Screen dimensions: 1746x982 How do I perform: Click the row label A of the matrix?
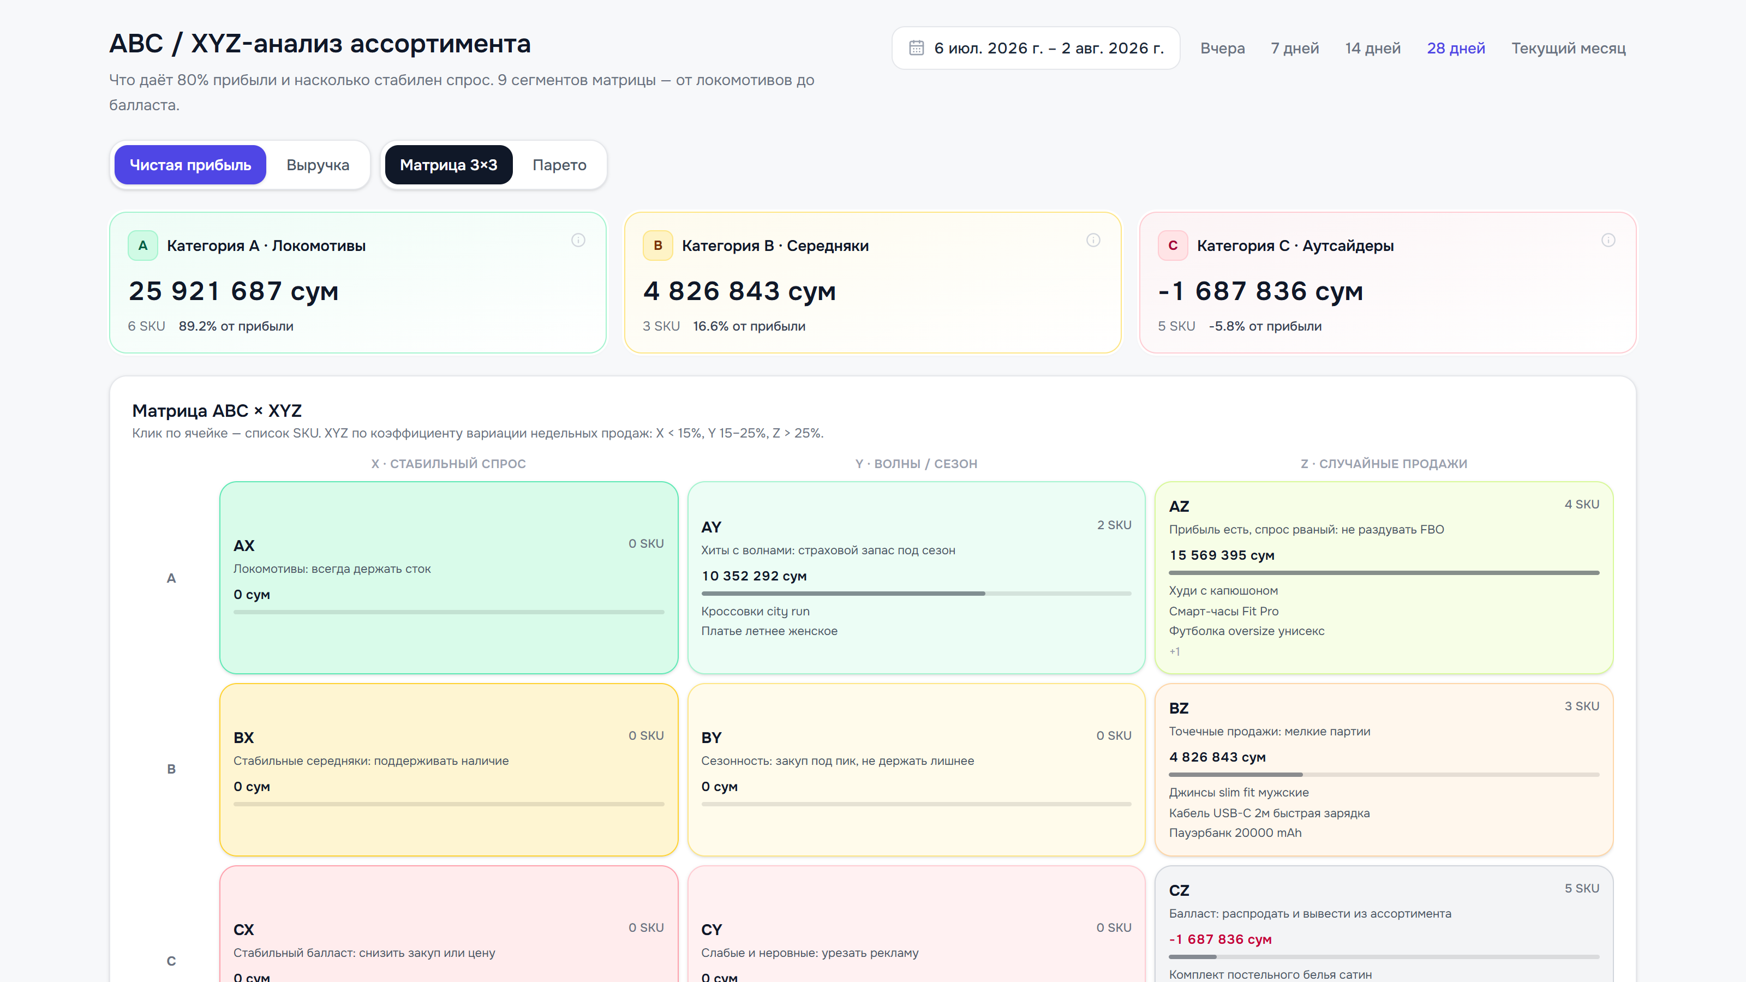[171, 578]
